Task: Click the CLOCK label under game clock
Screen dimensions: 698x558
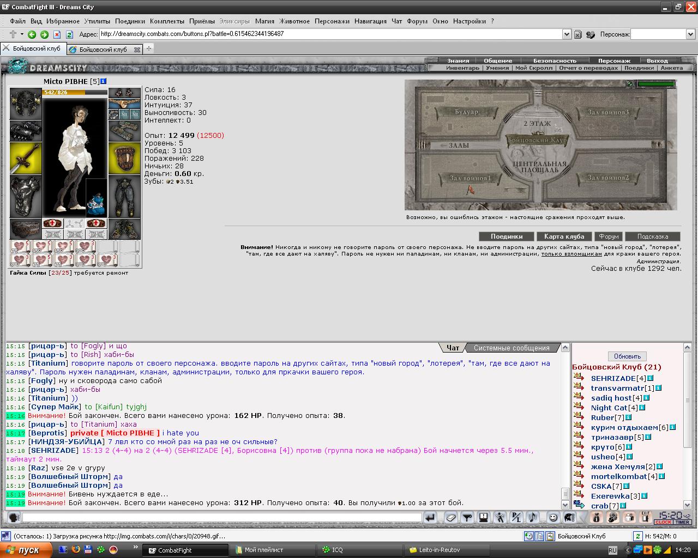Action: 664,522
